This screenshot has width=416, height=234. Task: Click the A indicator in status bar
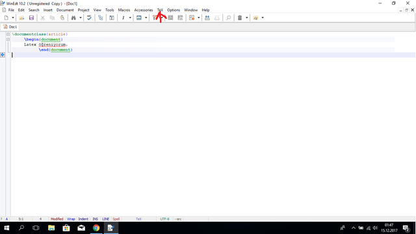(x=6, y=219)
